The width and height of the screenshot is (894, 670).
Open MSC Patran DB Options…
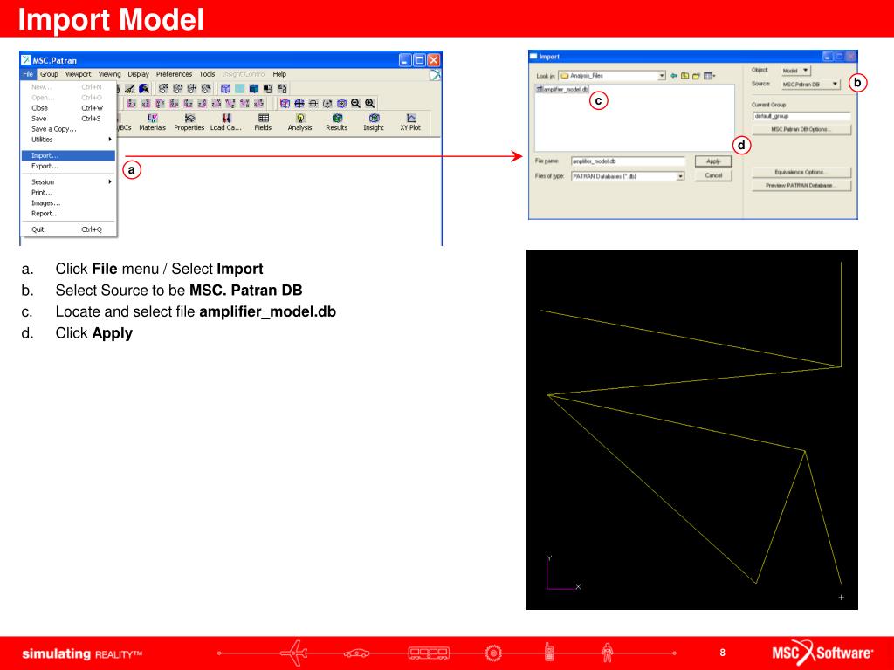tap(801, 130)
